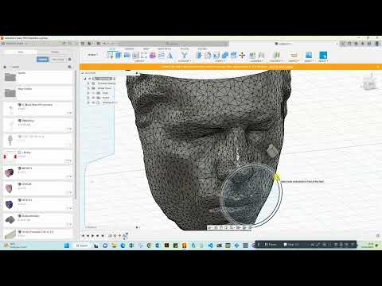Pause the screen recording
This screenshot has height=286, width=382.
pyautogui.click(x=271, y=245)
